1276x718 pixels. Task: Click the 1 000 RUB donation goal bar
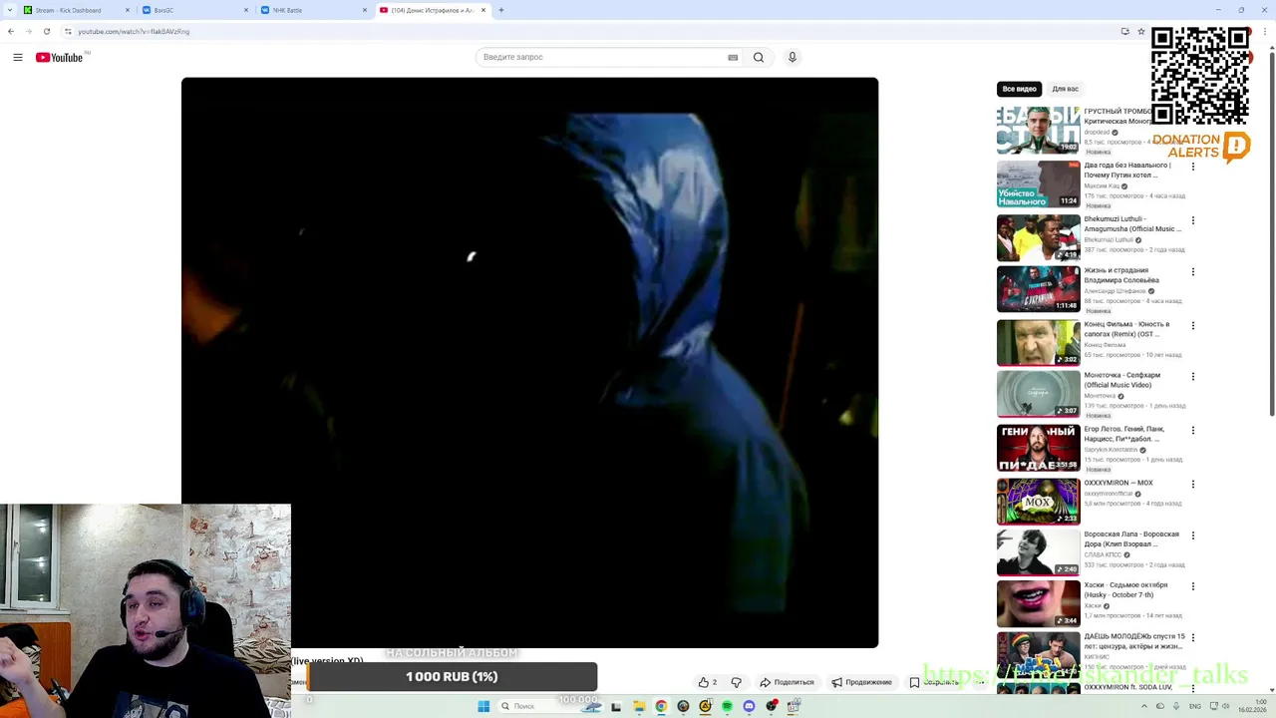[452, 676]
